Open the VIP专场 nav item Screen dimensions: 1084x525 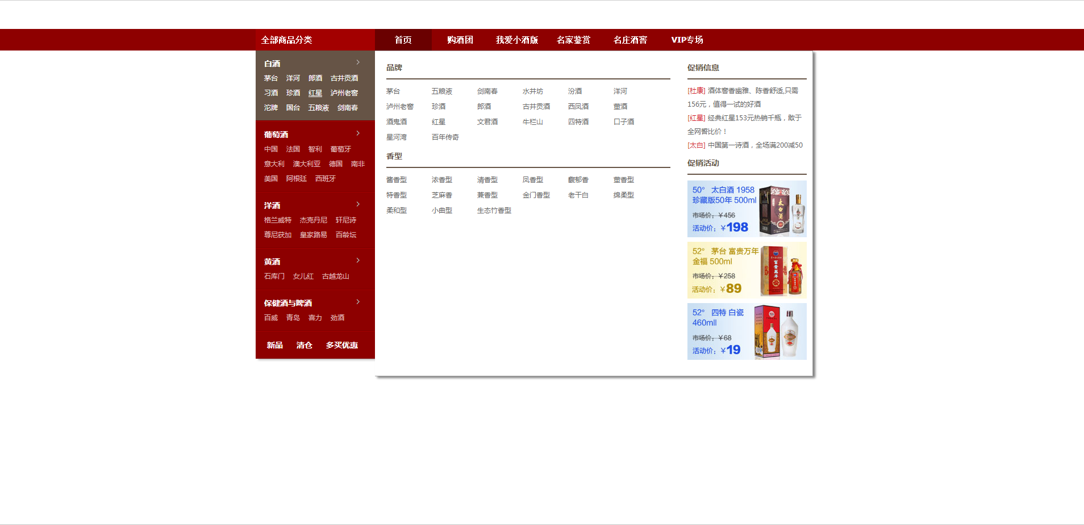click(687, 40)
